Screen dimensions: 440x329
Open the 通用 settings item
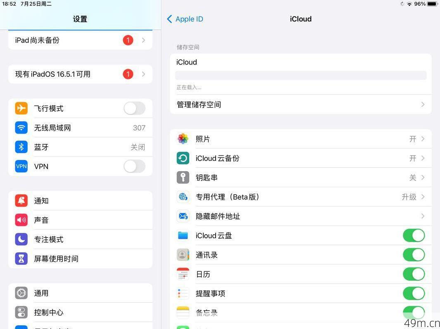click(81, 293)
